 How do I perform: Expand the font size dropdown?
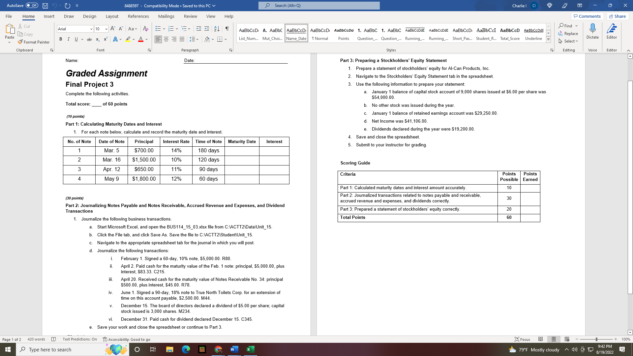point(106,29)
